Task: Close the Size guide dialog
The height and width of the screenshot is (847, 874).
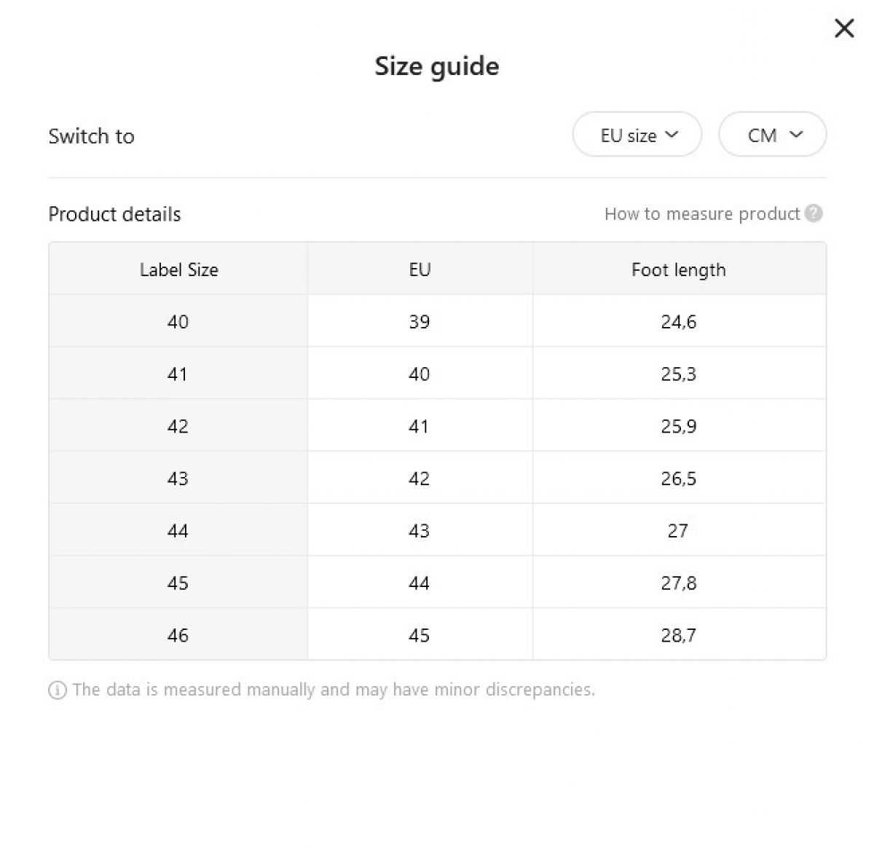Action: click(x=844, y=28)
